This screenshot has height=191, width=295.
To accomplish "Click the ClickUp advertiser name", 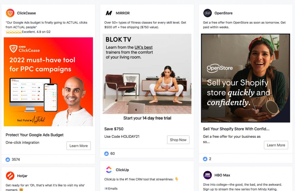I will (122, 170).
